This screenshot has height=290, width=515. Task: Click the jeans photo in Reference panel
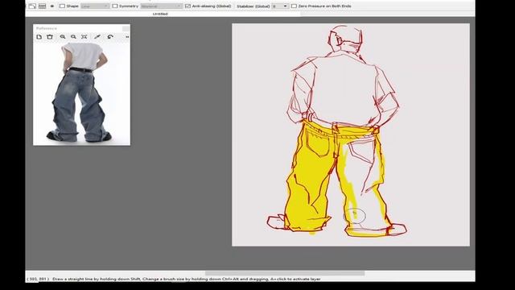pos(82,93)
